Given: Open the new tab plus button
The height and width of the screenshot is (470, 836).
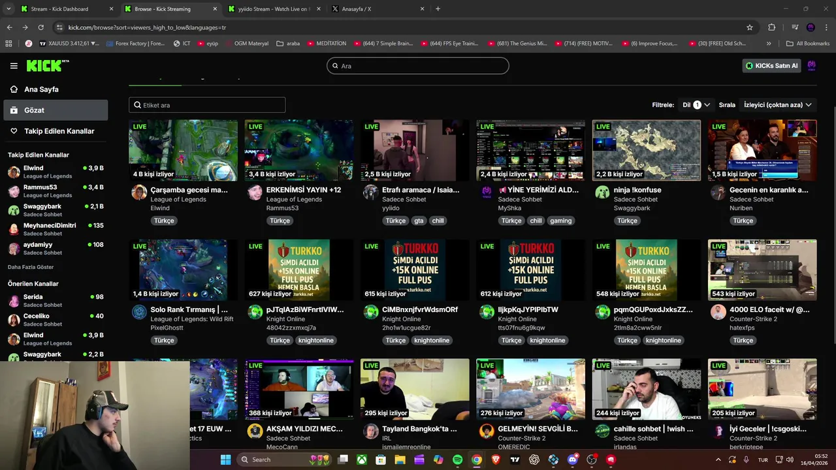Looking at the screenshot, I should tap(438, 9).
